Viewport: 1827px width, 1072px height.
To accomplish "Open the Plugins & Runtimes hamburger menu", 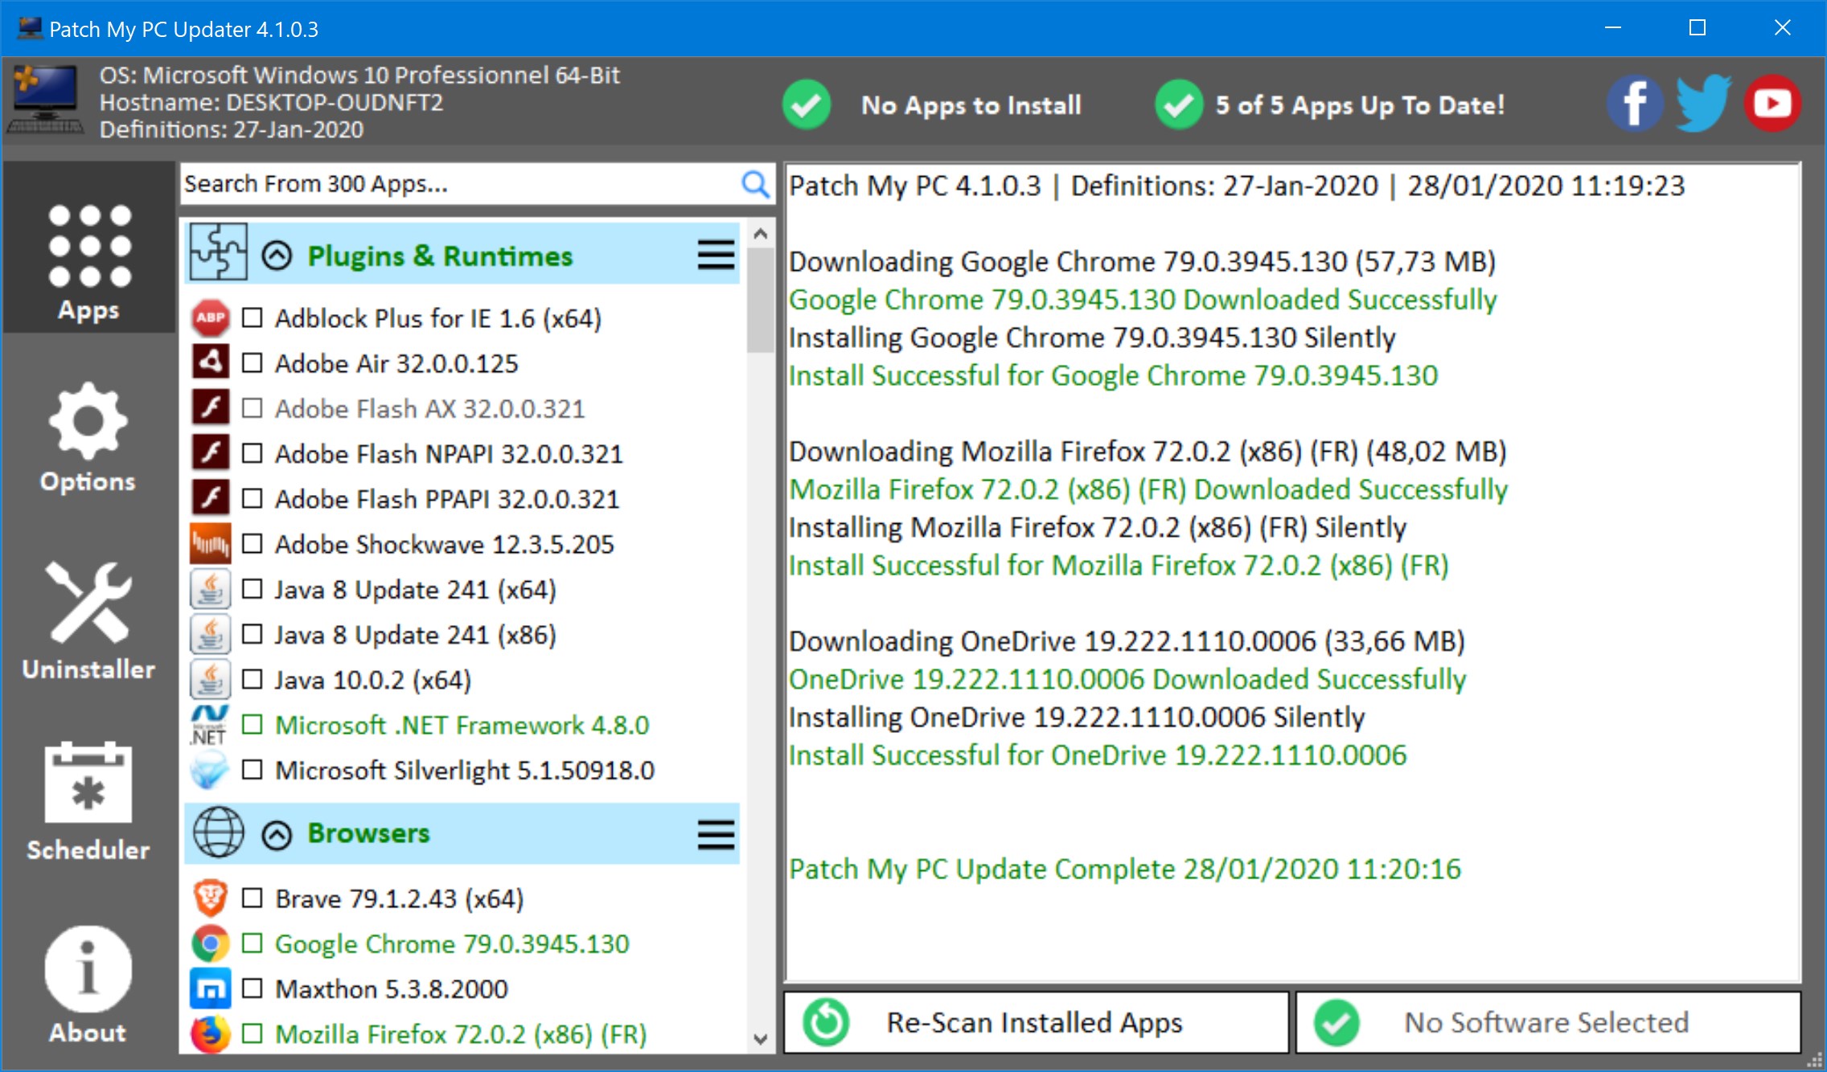I will [x=716, y=256].
